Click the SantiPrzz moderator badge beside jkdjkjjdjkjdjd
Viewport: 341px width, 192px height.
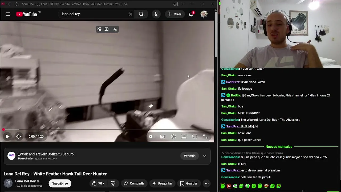point(223,126)
